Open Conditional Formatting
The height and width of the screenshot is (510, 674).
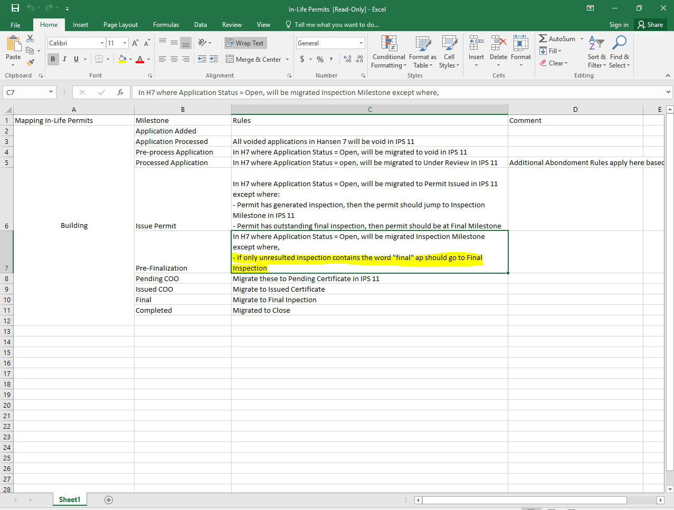coord(389,52)
